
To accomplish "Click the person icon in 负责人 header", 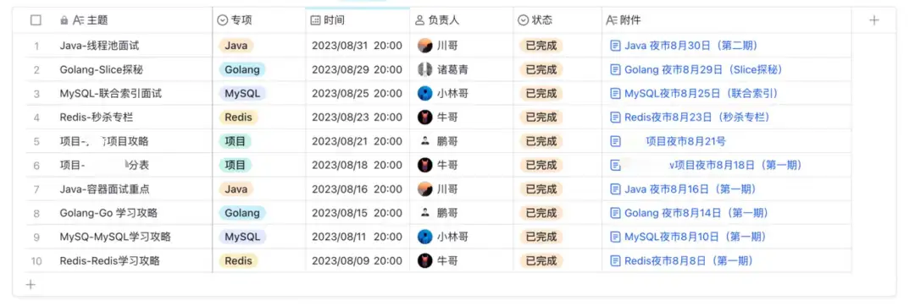I will (419, 20).
